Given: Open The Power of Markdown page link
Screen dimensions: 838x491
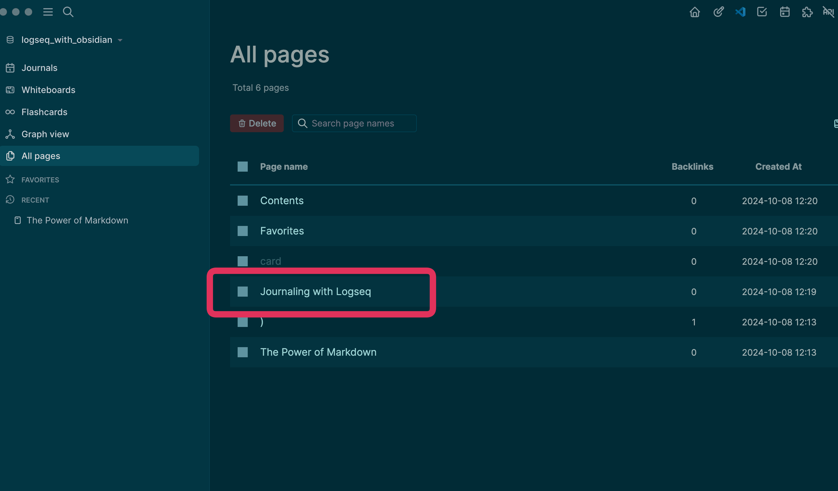Looking at the screenshot, I should [318, 352].
